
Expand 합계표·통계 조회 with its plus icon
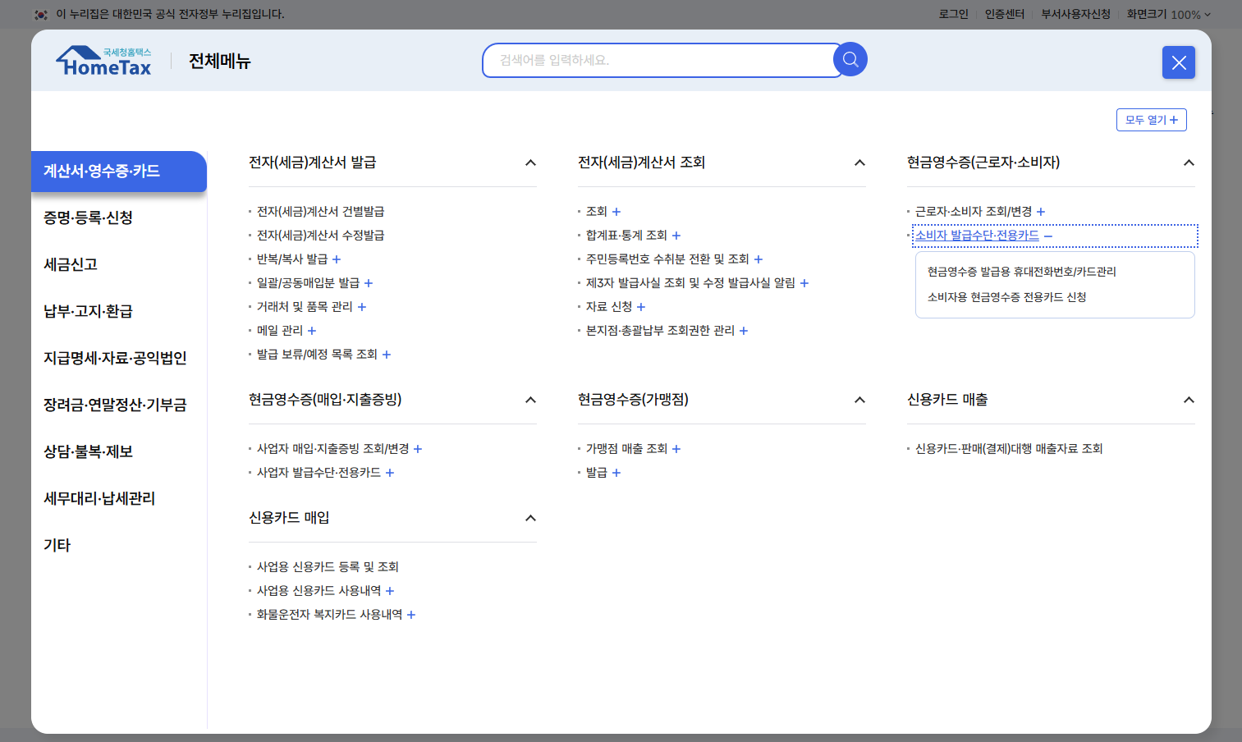pos(676,235)
